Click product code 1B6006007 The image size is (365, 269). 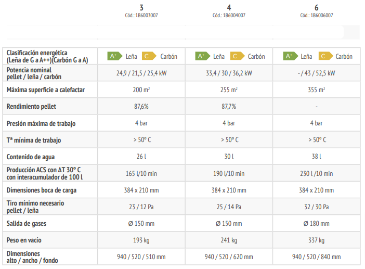pyautogui.click(x=317, y=16)
